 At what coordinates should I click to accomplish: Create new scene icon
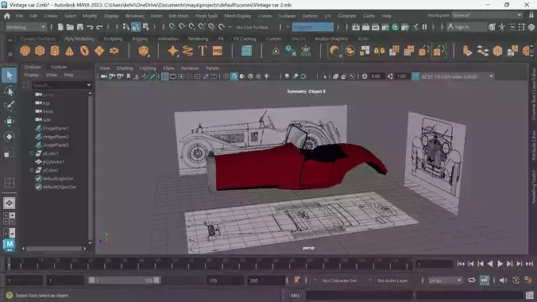pos(60,27)
